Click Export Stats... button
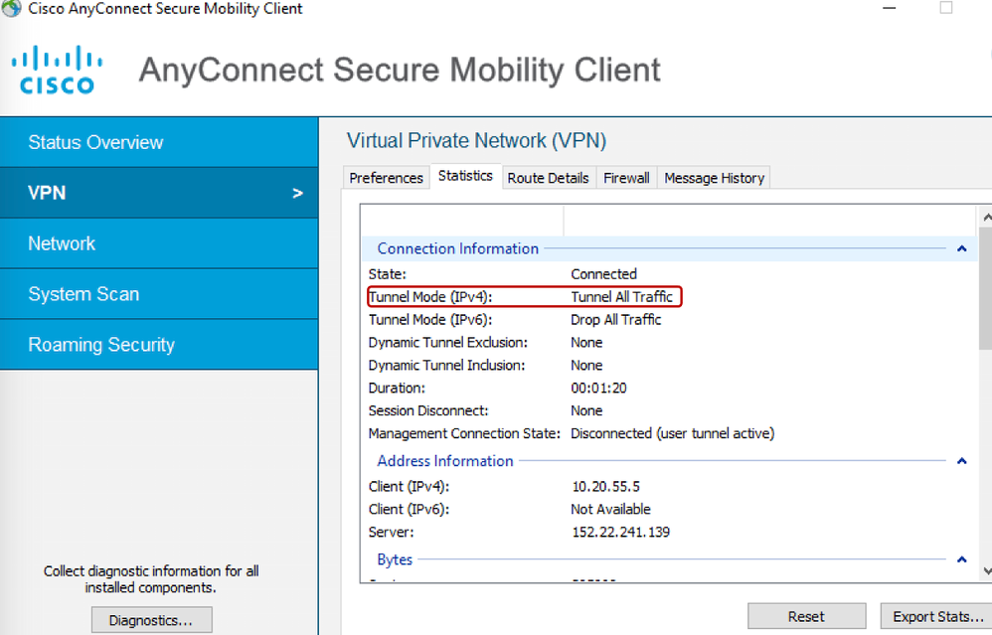992x635 pixels. 937,617
